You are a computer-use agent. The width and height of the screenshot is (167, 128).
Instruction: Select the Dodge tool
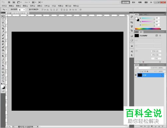tap(3, 56)
